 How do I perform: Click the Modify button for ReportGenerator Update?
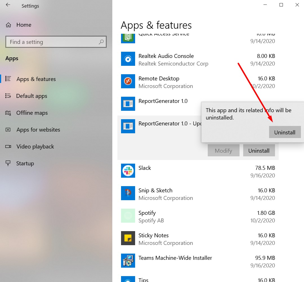click(223, 150)
